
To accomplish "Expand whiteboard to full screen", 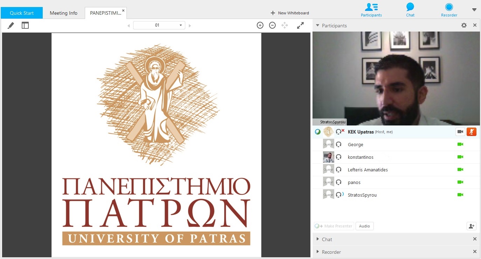I will [x=300, y=25].
